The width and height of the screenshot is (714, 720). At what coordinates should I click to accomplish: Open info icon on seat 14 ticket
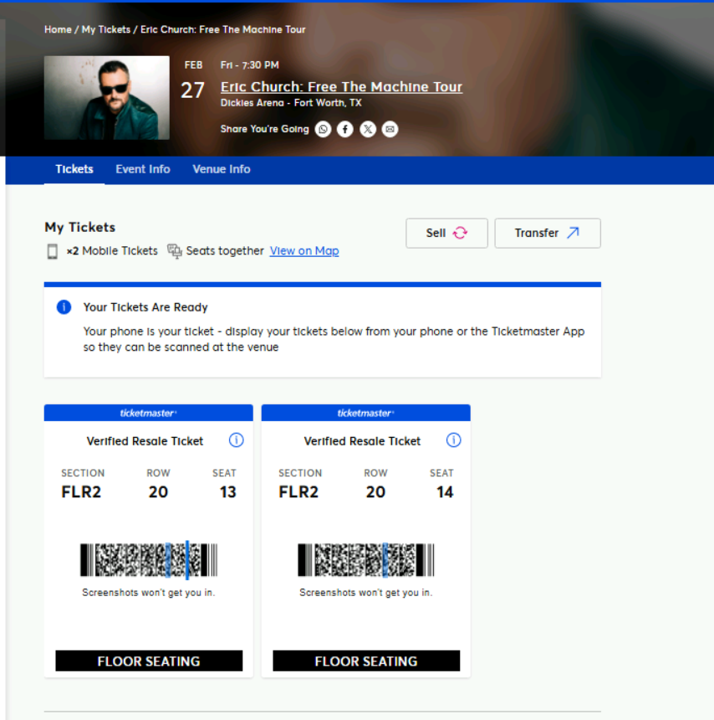point(453,440)
